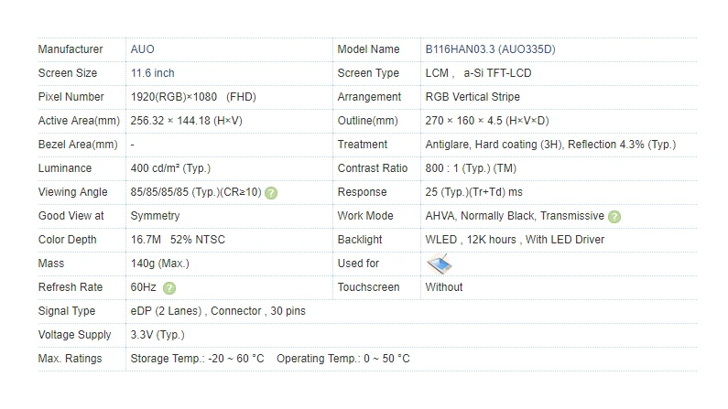728x409 pixels.
Task: Click the Bezel Area(mm) label
Action: click(x=78, y=145)
